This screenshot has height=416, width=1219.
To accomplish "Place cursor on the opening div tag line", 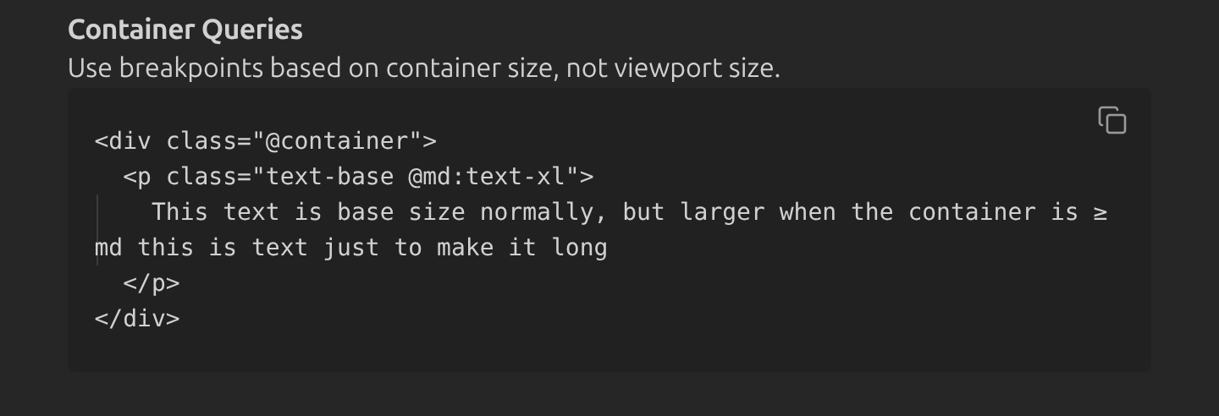I will [x=265, y=141].
